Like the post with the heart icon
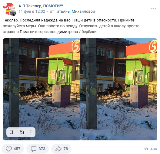160x154 pixels. click(9, 149)
